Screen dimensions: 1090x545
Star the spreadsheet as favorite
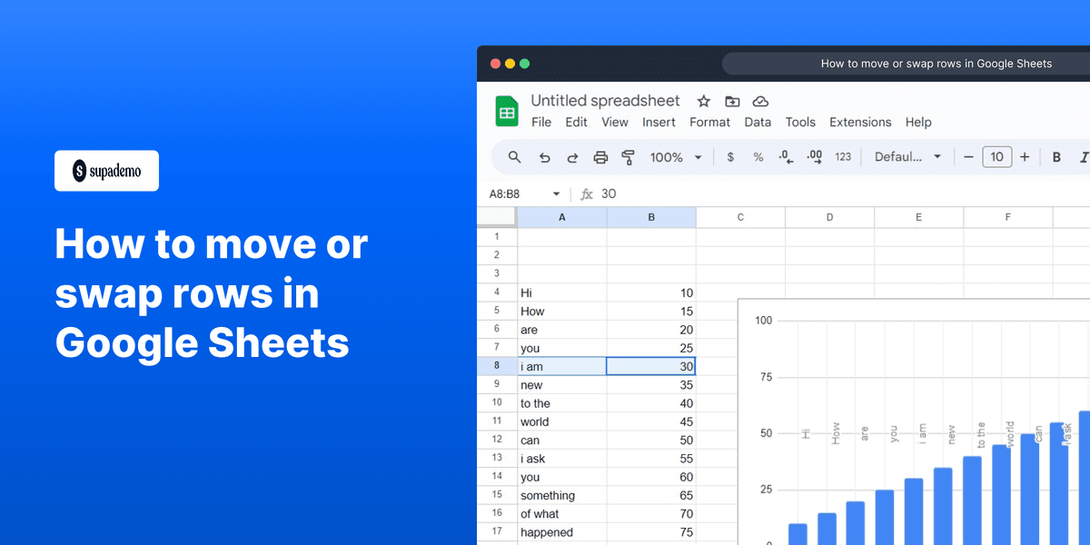tap(702, 101)
